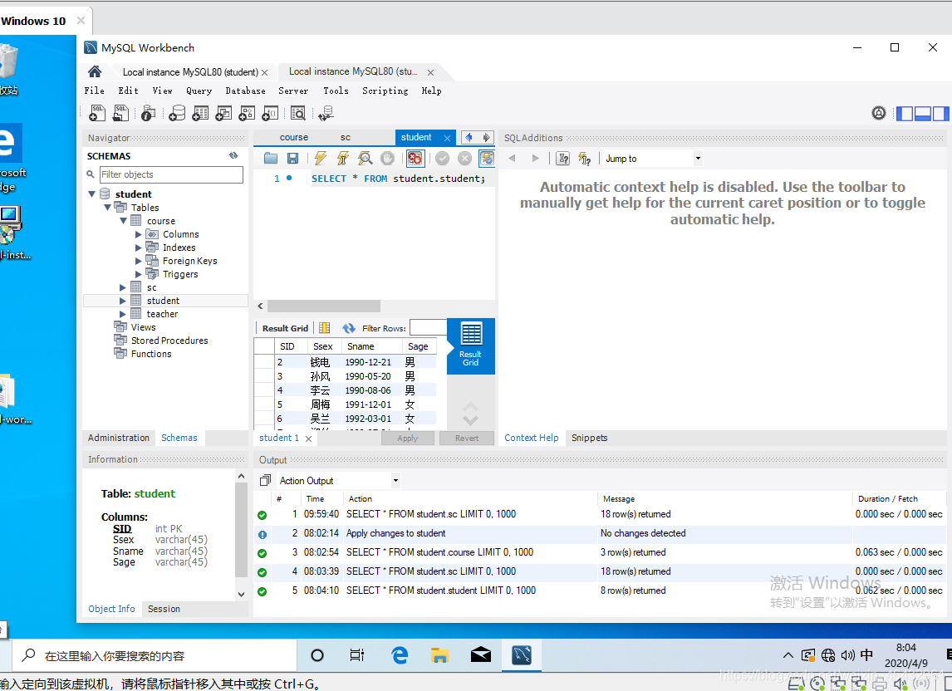Save the script with floppy icon

[x=292, y=159]
